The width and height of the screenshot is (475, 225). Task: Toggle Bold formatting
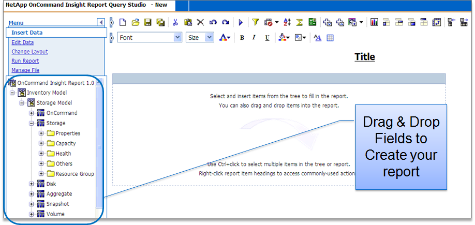click(x=242, y=38)
